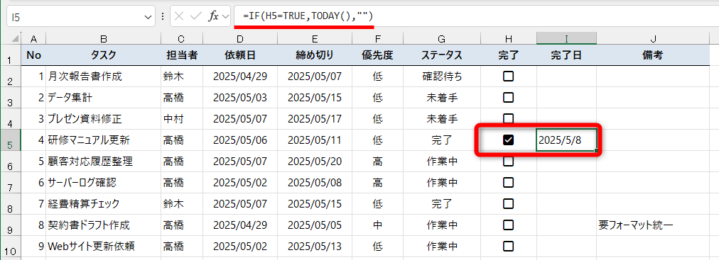Click the three-dot handle beside Name Box

pyautogui.click(x=162, y=17)
